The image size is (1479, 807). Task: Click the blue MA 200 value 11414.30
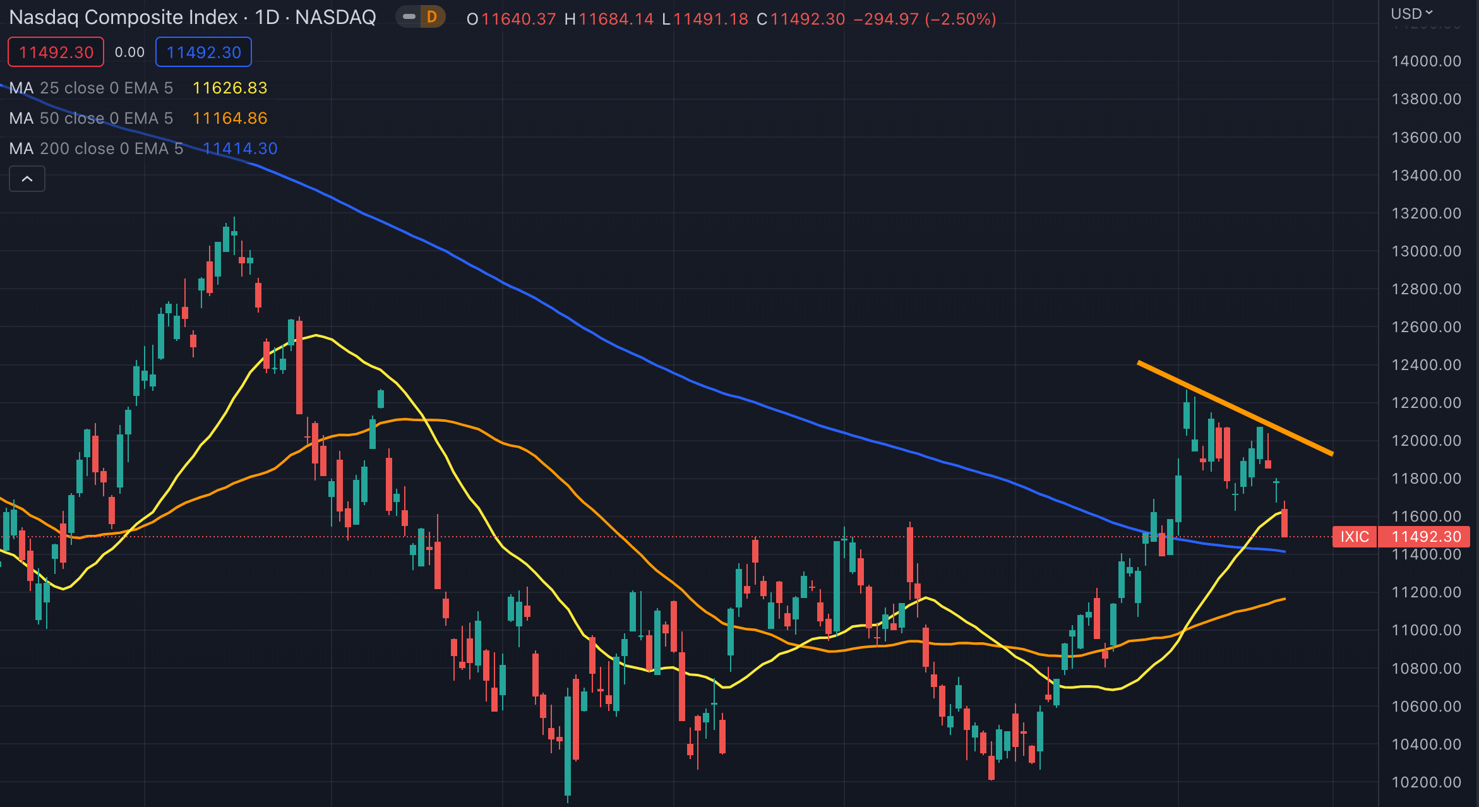tap(240, 148)
